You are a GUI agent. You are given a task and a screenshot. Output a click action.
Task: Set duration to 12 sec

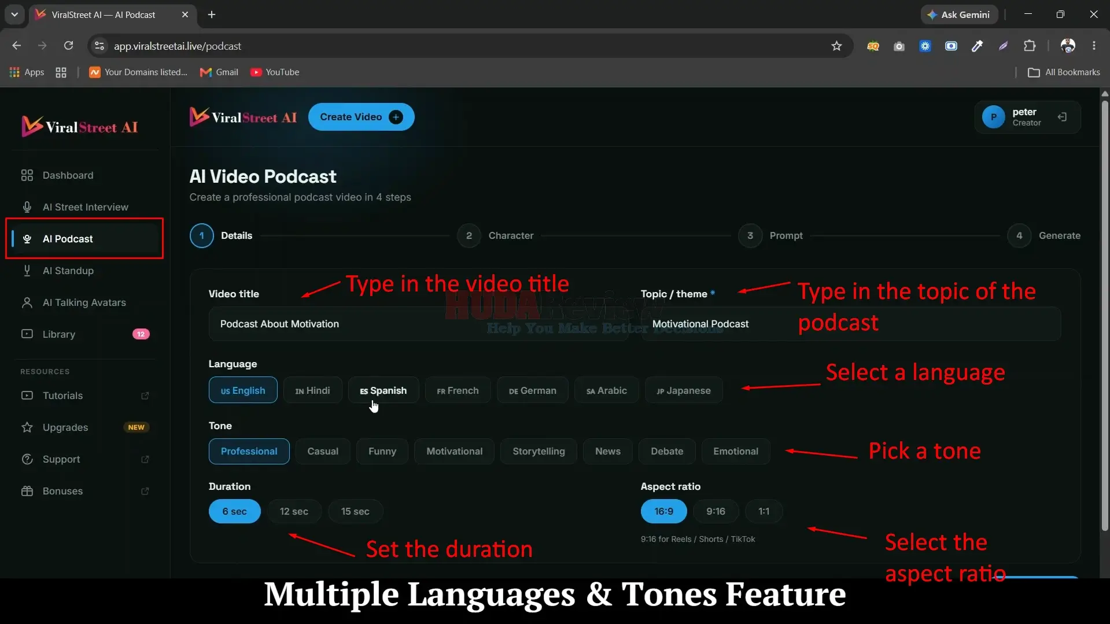[x=294, y=511]
